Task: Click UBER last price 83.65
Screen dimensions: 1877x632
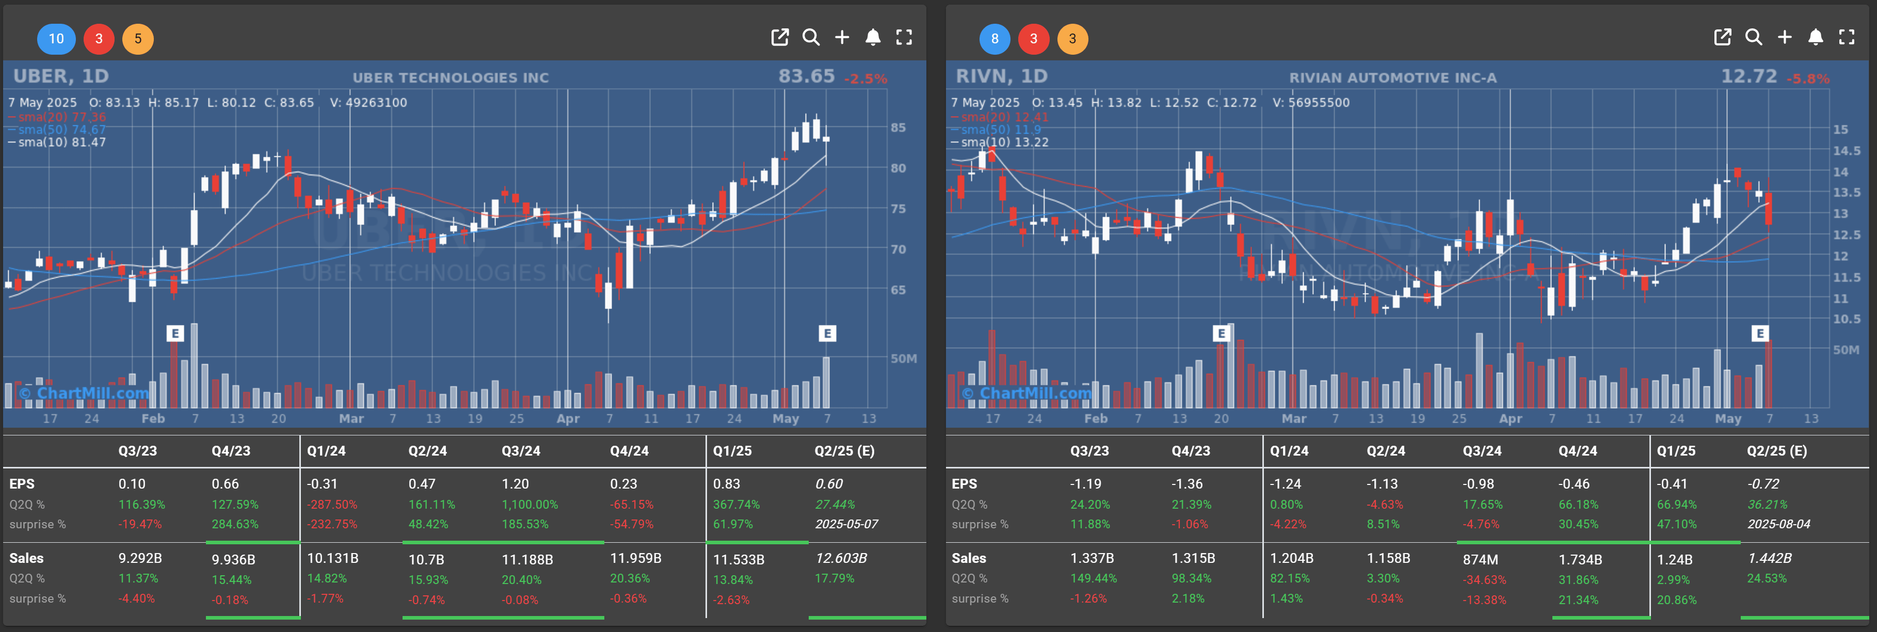Action: tap(807, 76)
